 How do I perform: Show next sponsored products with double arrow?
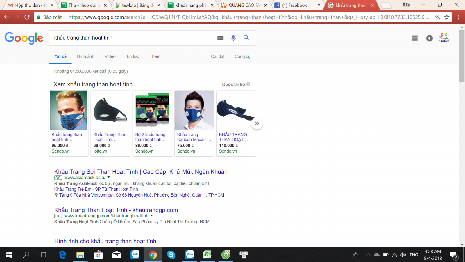[x=257, y=123]
